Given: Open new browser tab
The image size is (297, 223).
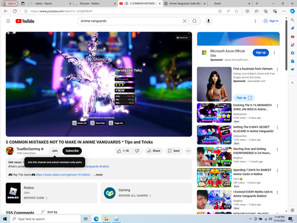Looking at the screenshot, I should pyautogui.click(x=257, y=4).
